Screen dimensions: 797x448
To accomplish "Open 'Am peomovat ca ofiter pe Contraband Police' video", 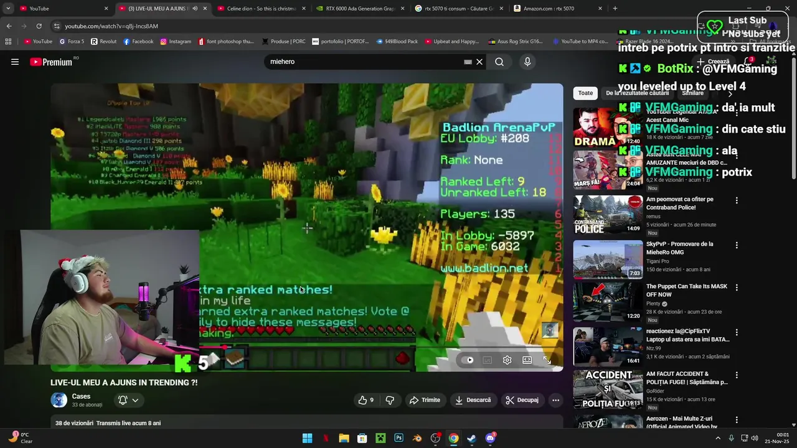I will tap(680, 203).
